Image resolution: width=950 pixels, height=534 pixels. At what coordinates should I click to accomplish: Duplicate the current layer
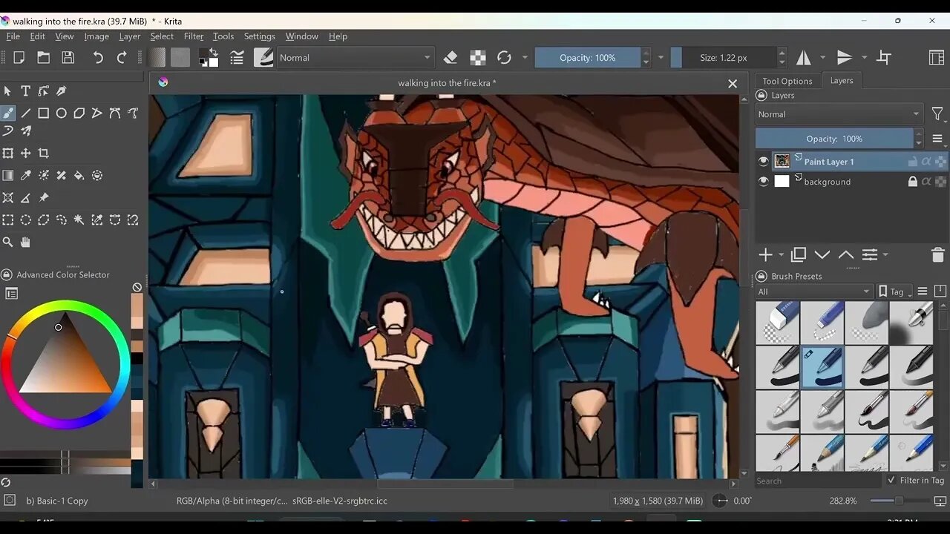(x=799, y=255)
